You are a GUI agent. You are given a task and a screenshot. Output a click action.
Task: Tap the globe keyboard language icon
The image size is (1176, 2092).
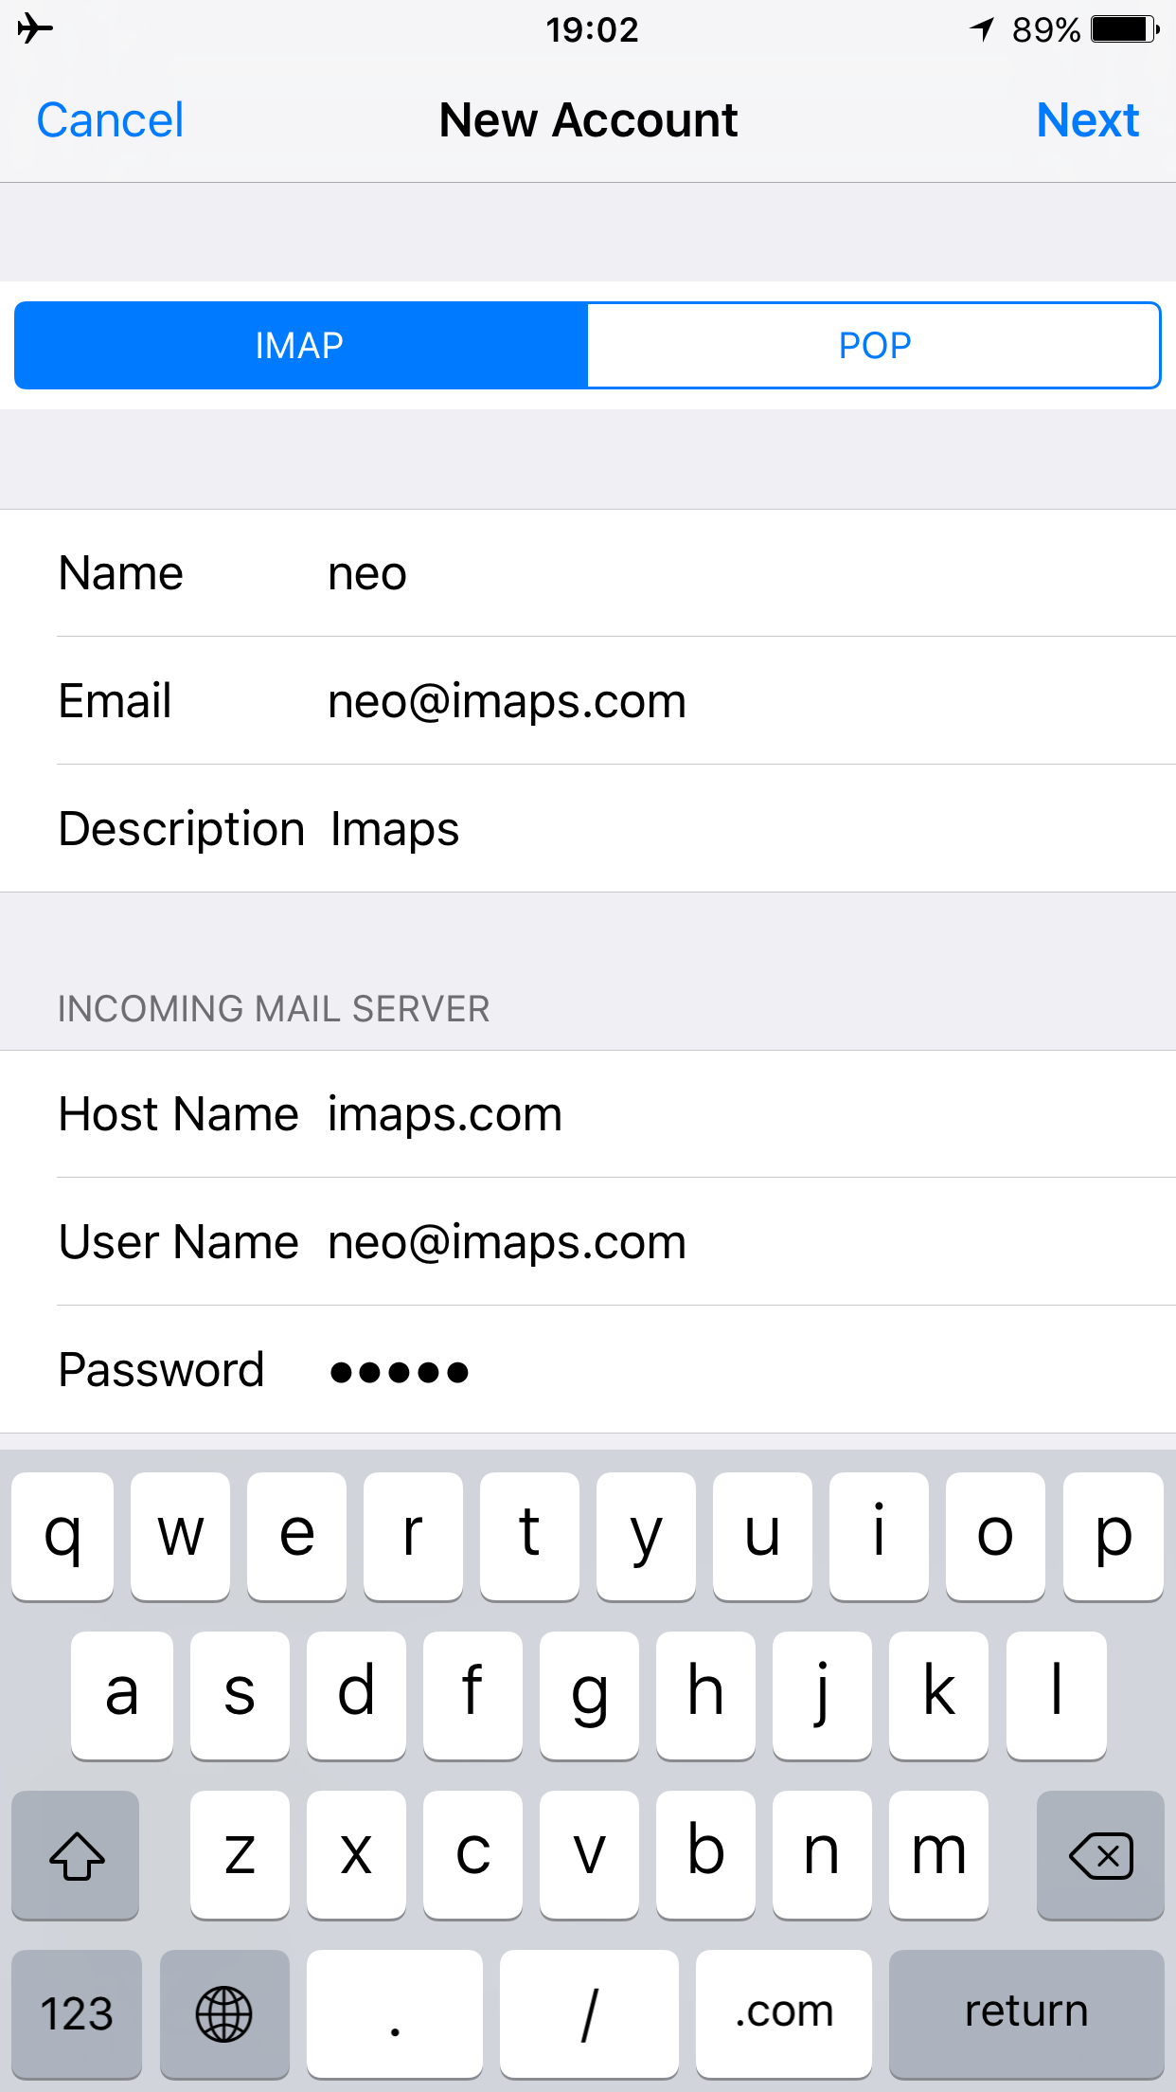pyautogui.click(x=224, y=2013)
